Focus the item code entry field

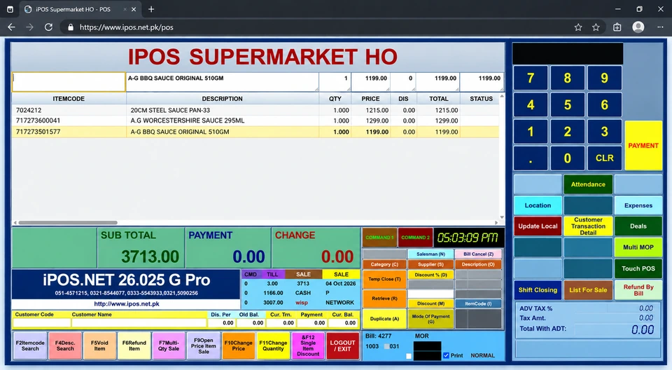point(69,81)
